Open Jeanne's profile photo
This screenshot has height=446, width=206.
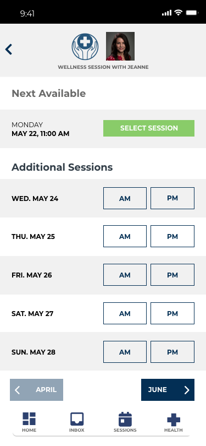tap(120, 46)
